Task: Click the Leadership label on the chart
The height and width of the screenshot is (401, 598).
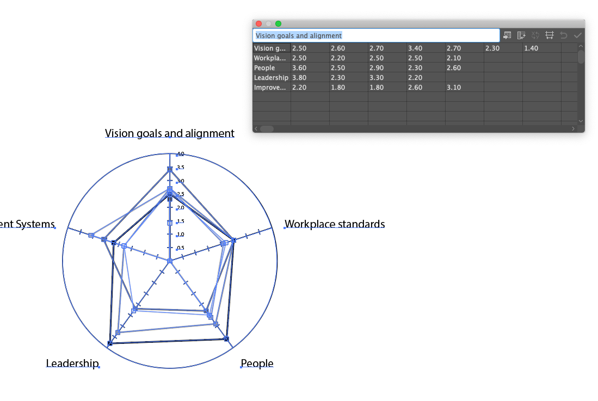Action: point(72,363)
